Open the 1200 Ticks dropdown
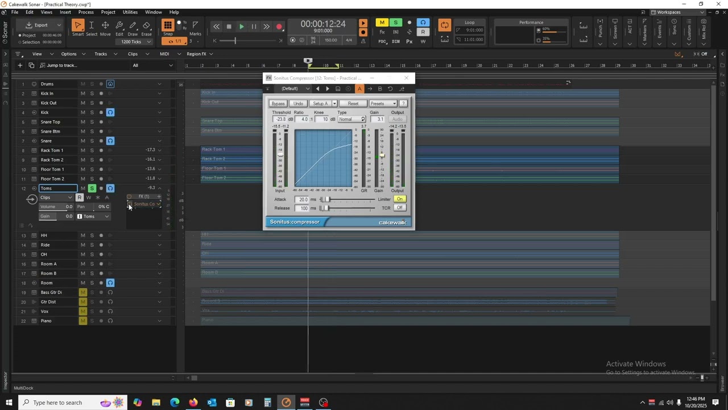This screenshot has height=410, width=728. tap(135, 42)
